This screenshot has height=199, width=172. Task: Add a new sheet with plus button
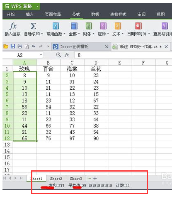(95, 178)
